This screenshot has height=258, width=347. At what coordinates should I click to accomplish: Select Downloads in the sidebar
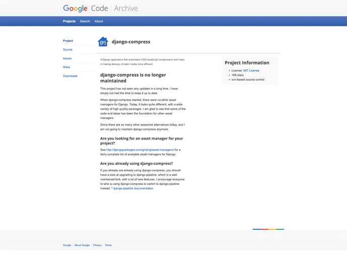(70, 76)
